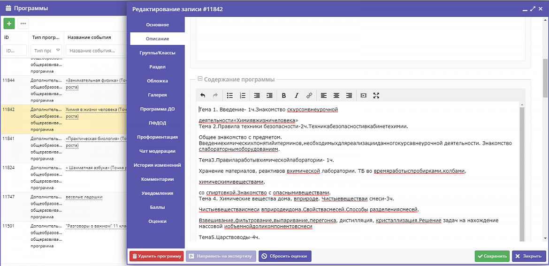The width and height of the screenshot is (549, 266).
Task: Center-align the text
Action: (336, 95)
